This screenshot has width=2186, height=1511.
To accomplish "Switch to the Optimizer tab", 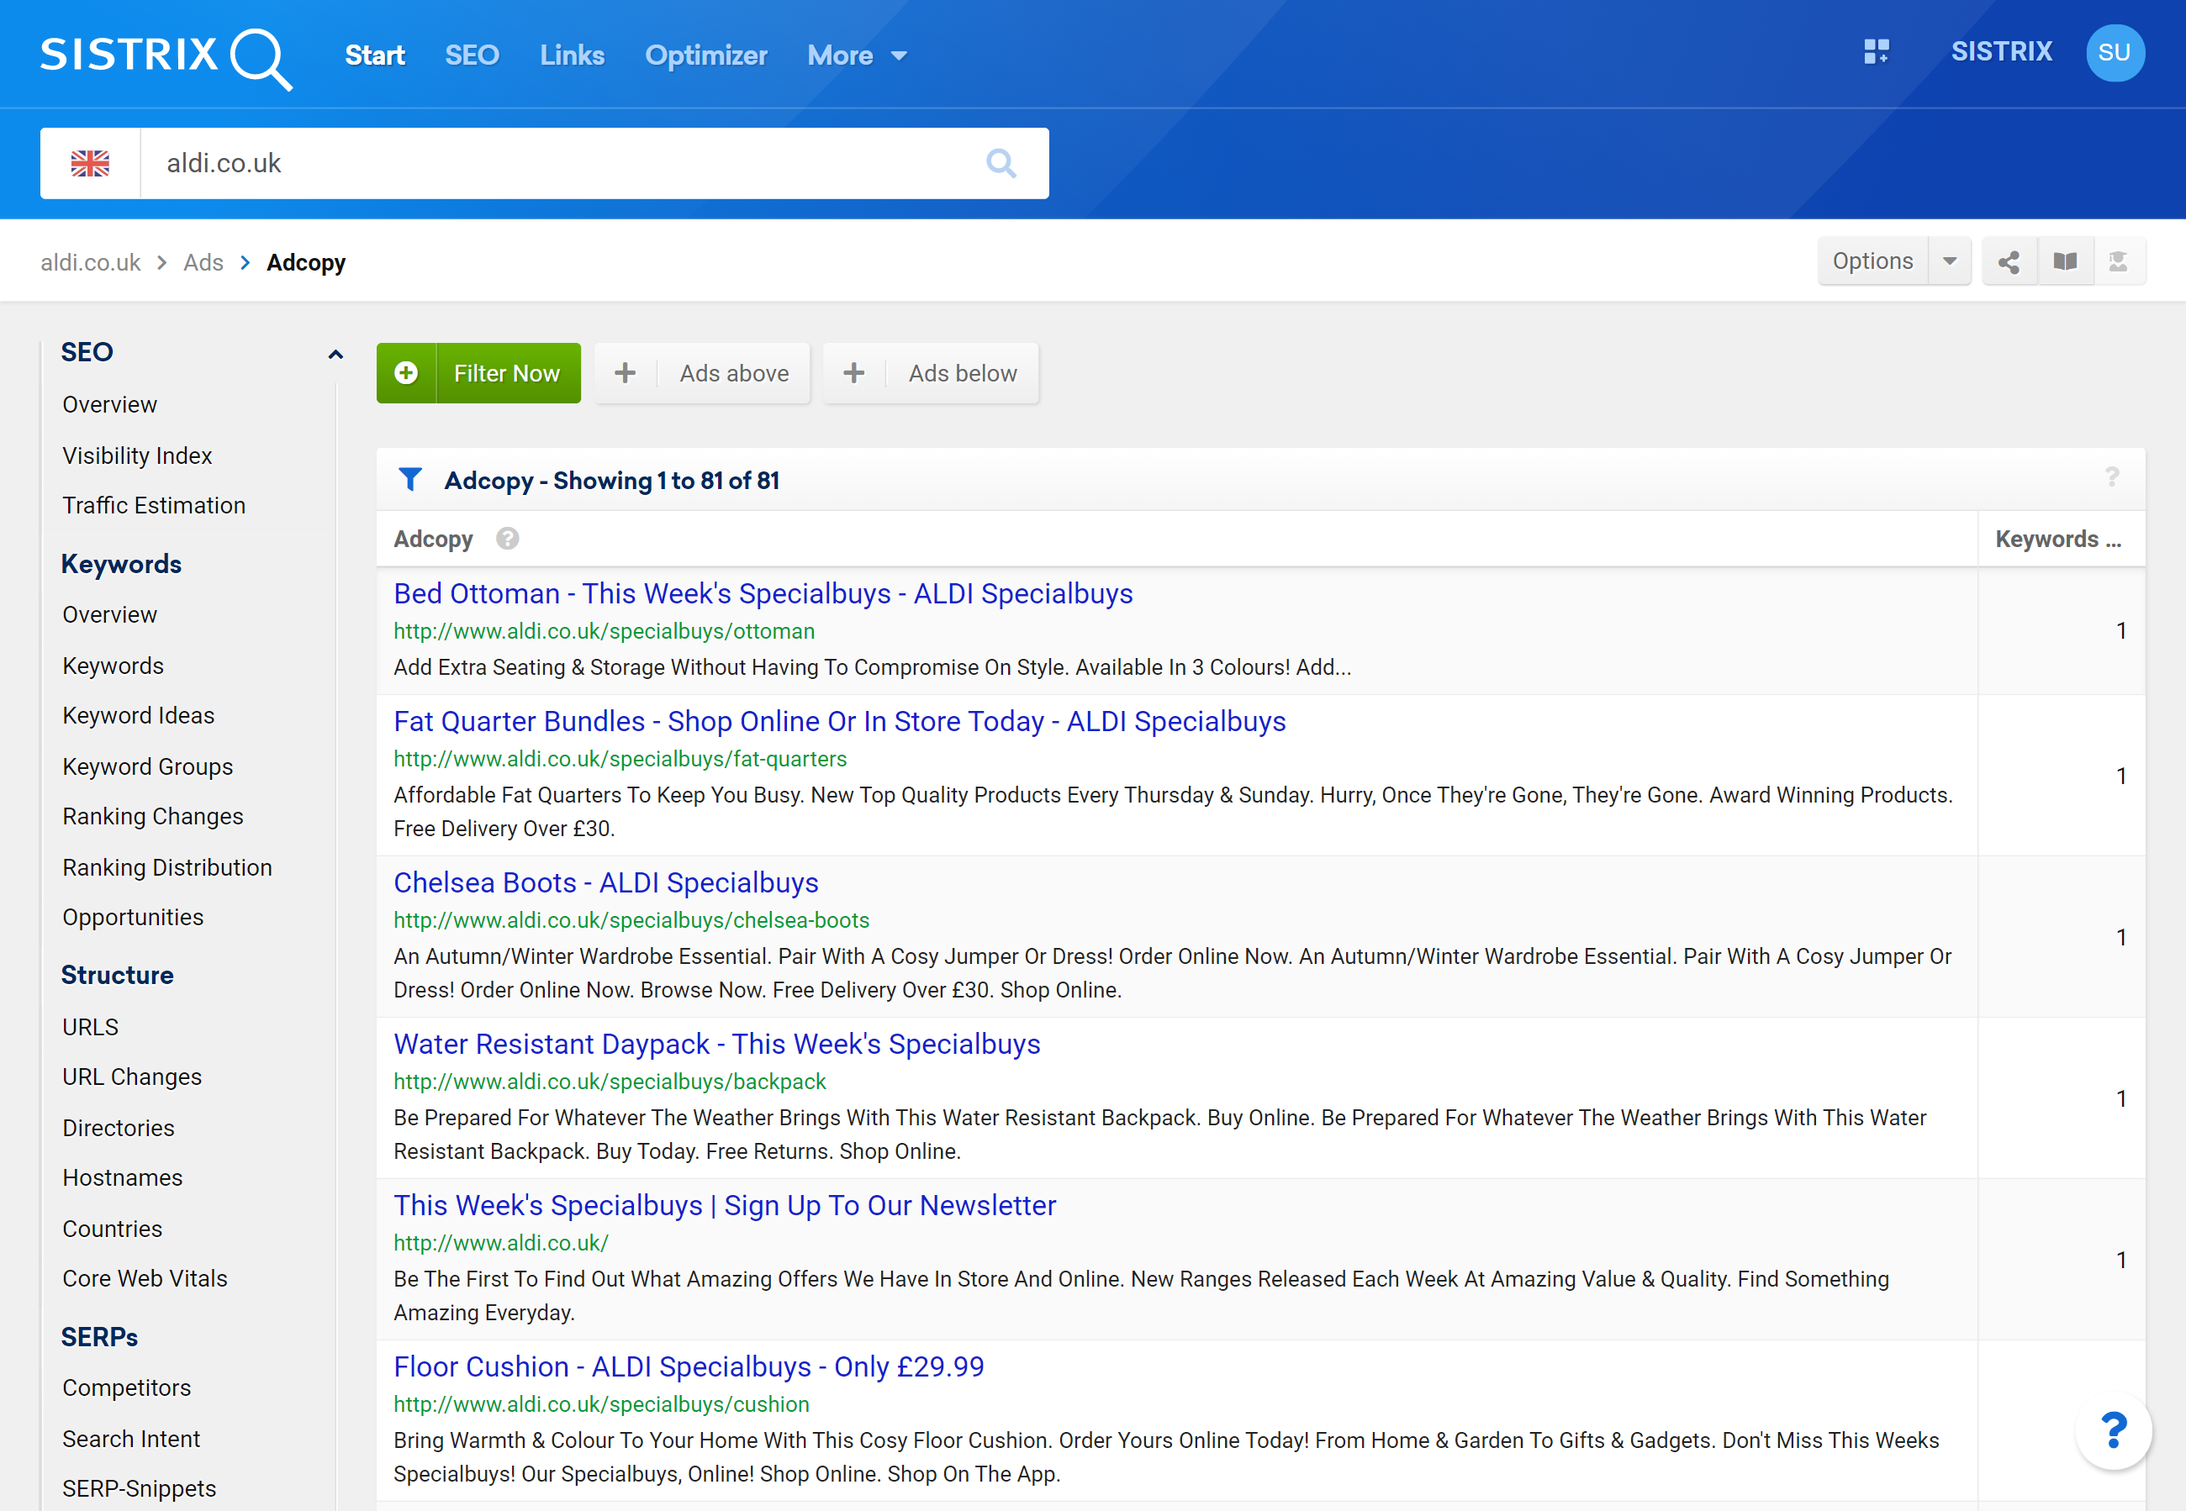I will [x=705, y=55].
